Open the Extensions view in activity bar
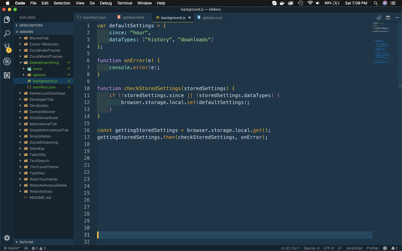 7,75
